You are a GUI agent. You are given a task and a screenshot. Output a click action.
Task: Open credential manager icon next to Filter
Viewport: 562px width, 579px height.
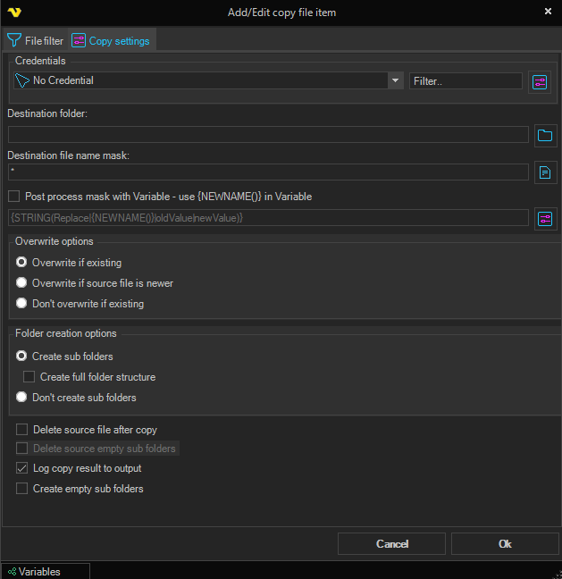click(539, 81)
